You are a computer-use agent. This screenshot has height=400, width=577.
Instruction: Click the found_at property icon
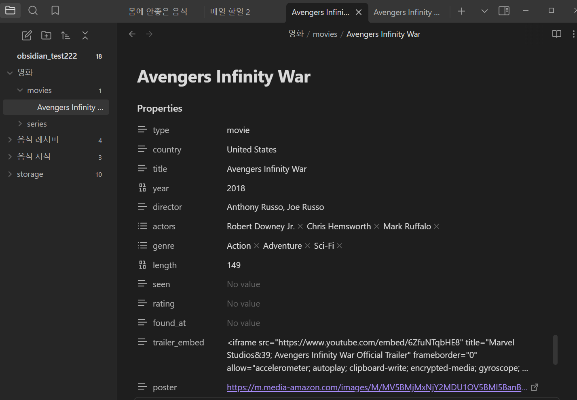point(142,322)
